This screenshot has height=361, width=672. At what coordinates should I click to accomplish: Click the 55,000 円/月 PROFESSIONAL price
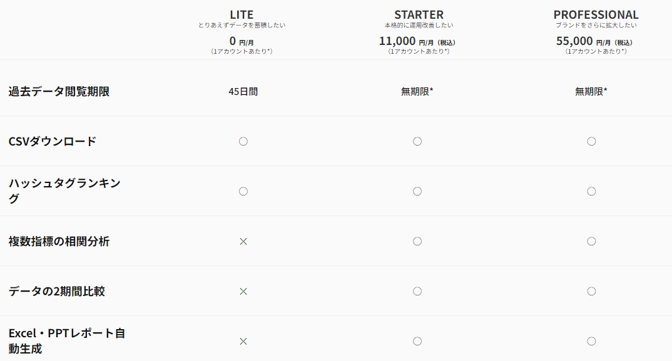[594, 41]
